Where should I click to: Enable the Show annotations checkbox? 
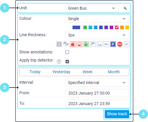pyautogui.click(x=67, y=52)
